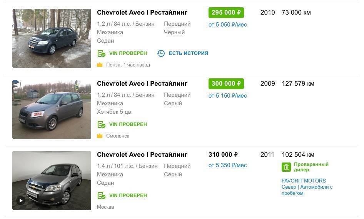Open loan offer from 5 350 ₽/мес
The height and width of the screenshot is (219, 364).
[x=227, y=165]
